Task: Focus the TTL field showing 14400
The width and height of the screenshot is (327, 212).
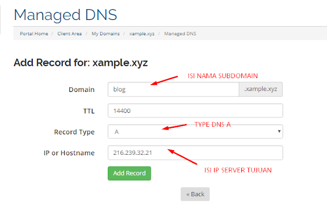Action: tap(195, 110)
